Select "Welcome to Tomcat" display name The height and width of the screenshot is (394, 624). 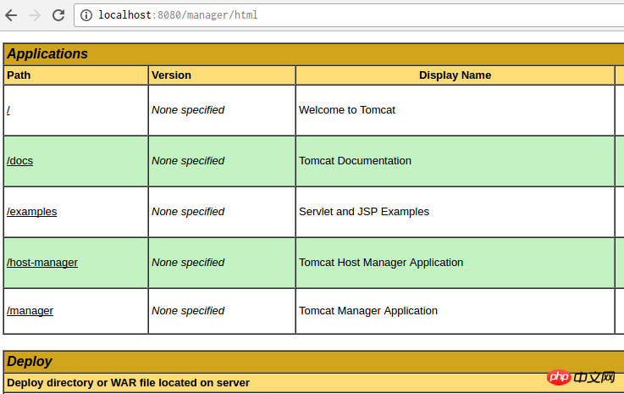pos(347,110)
